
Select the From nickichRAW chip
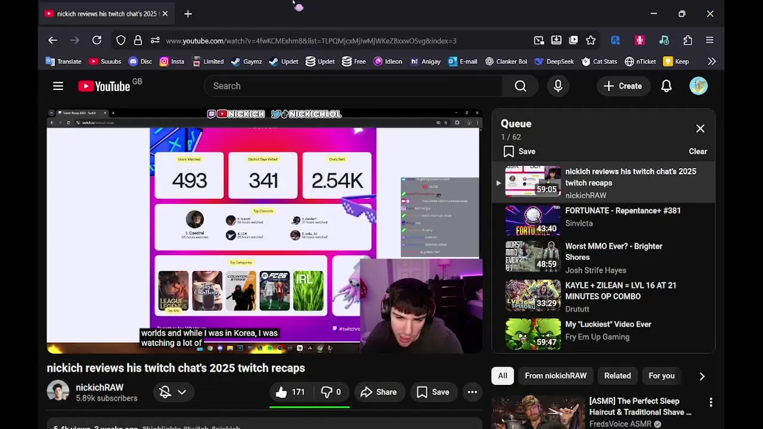point(556,376)
